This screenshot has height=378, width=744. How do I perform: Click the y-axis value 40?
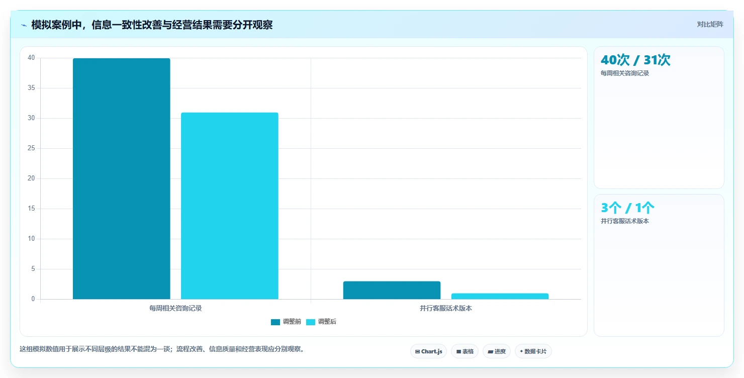point(31,58)
